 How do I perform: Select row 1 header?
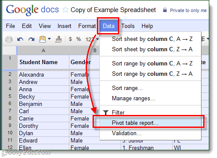tap(10, 62)
